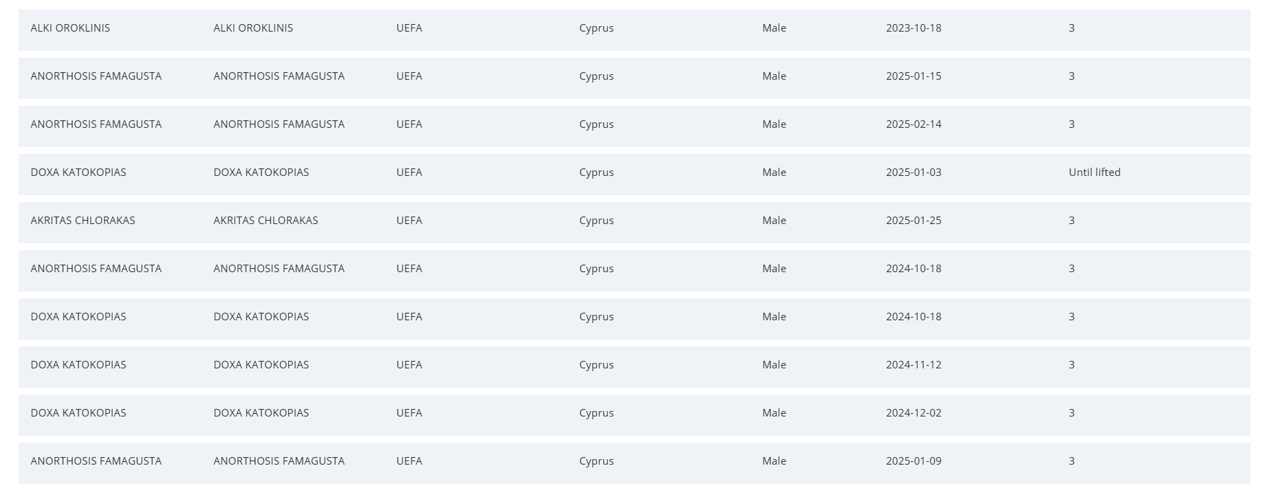Viewport: 1267px width, 488px height.
Task: Click the number 3 in the 2025-02-14 row
Action: (x=1072, y=124)
